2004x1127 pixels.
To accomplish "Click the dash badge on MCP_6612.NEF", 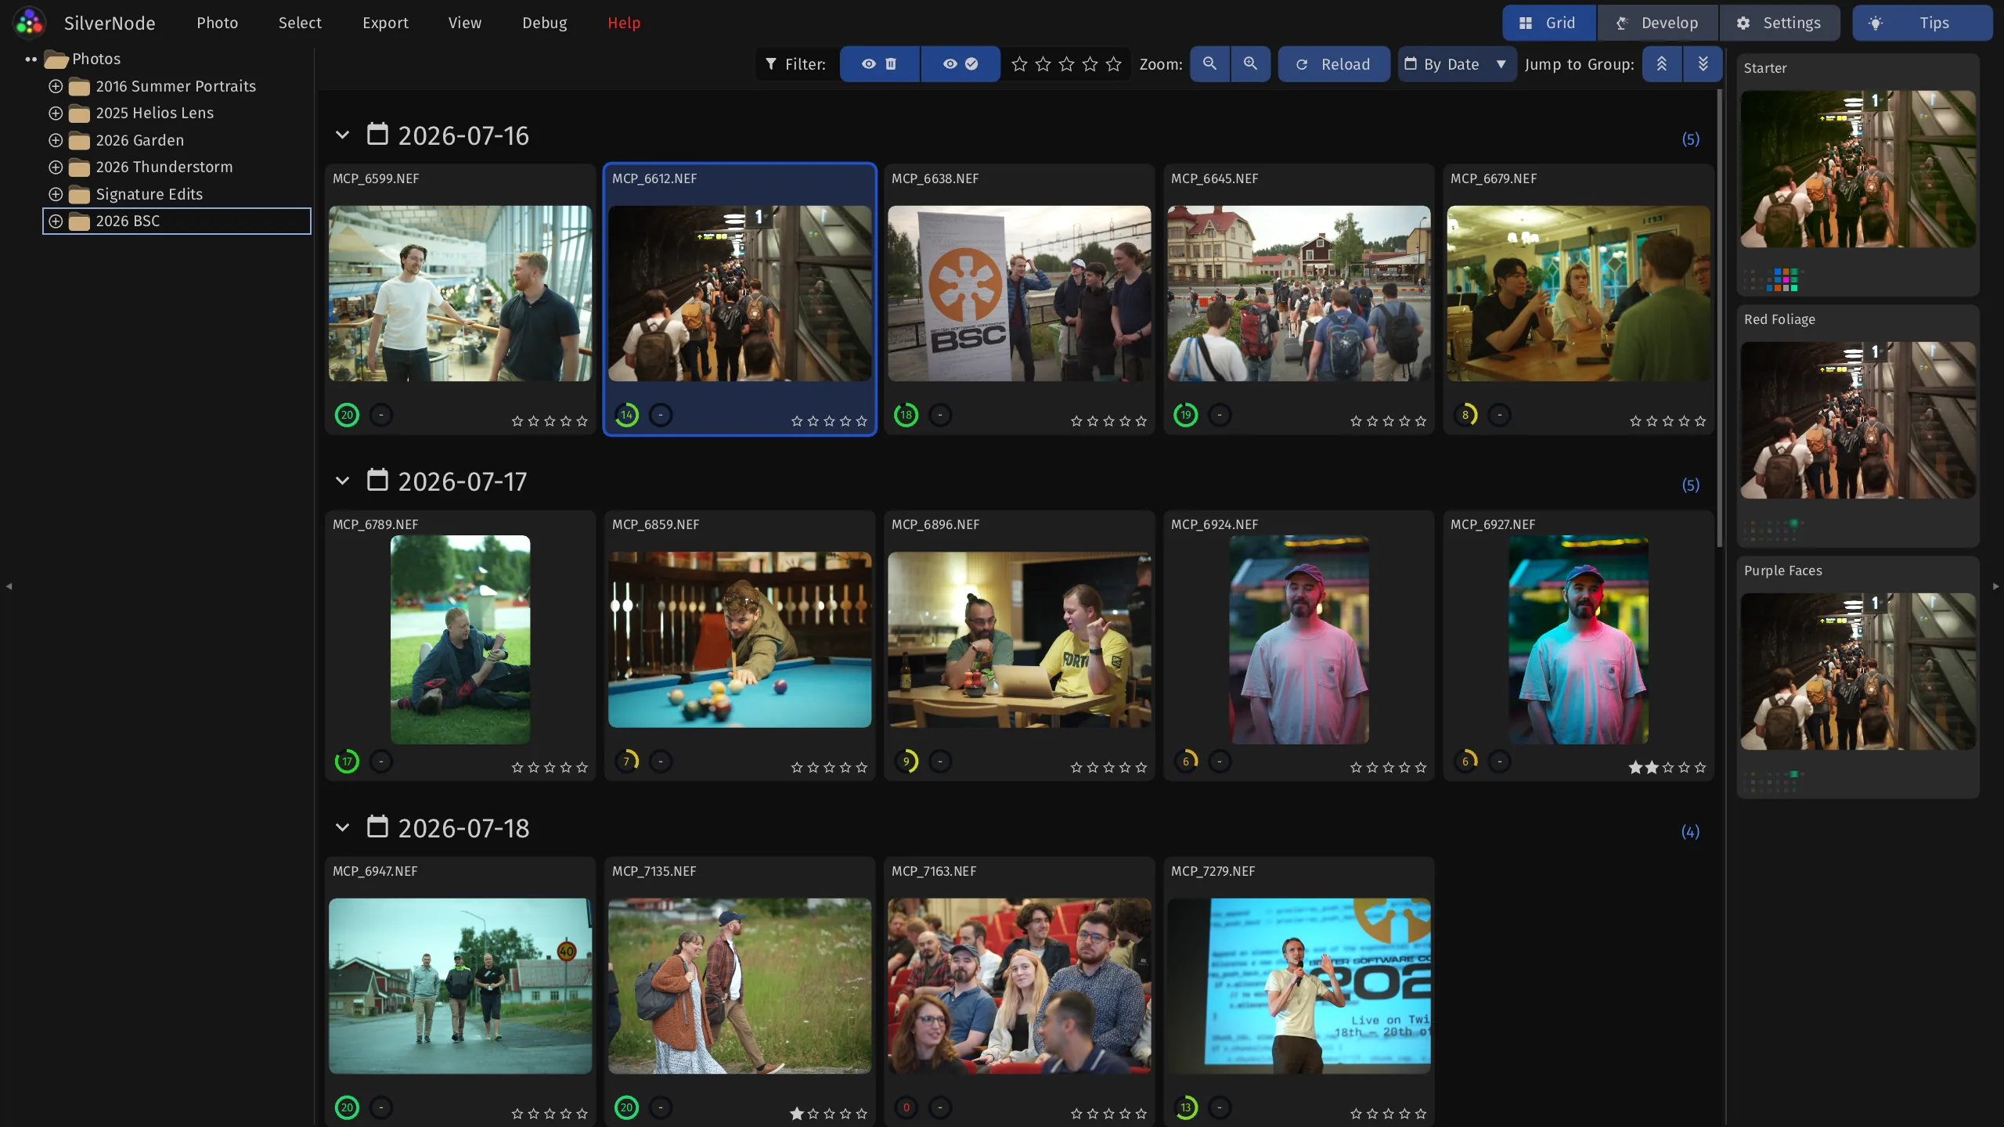I will [661, 415].
